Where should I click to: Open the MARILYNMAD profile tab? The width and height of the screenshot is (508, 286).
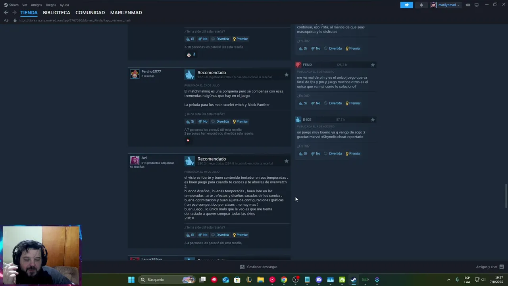click(126, 13)
